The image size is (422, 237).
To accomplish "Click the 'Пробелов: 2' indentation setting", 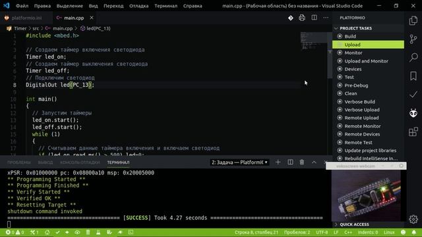I will 297,232.
